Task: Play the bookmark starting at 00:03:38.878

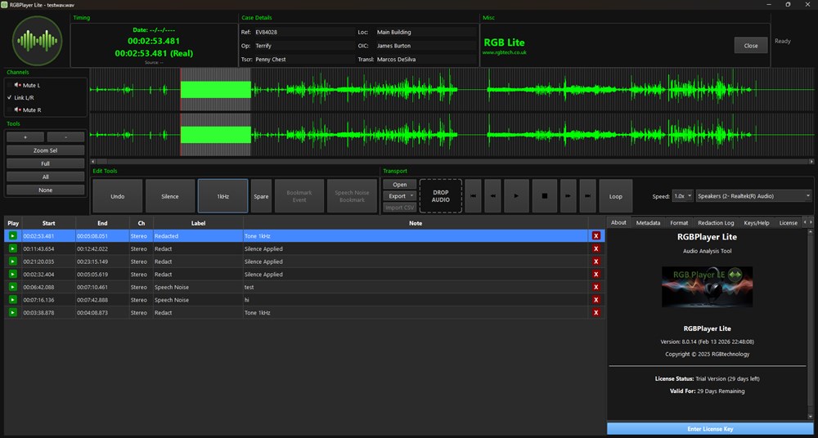Action: pyautogui.click(x=13, y=313)
